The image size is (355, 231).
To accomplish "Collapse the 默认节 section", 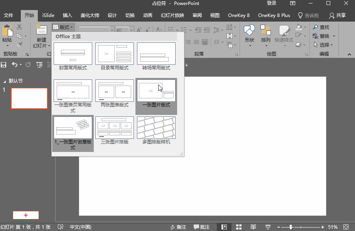I will [x=5, y=81].
